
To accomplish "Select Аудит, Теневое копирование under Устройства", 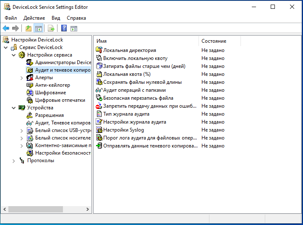I will pos(63,123).
